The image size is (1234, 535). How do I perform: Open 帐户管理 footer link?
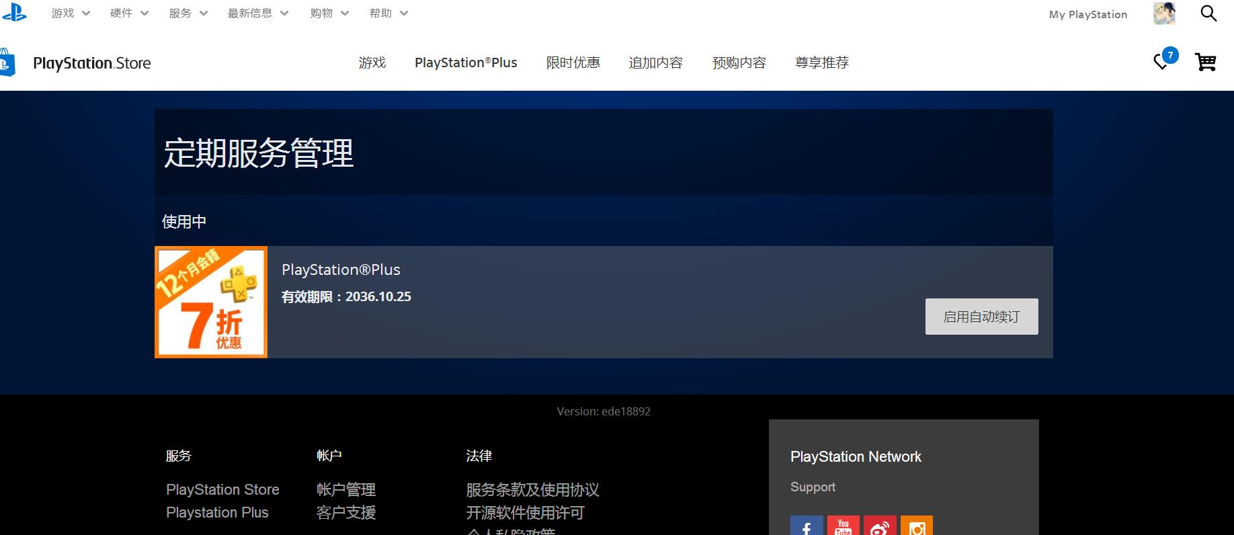tap(346, 490)
